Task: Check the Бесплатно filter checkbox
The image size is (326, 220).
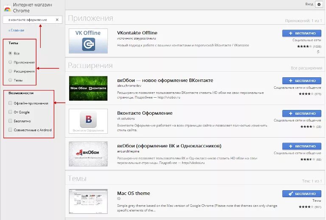Action: tap(10, 121)
